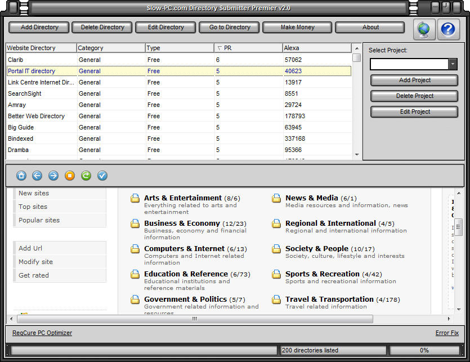Image resolution: width=470 pixels, height=362 pixels.
Task: Open the Top sites menu item
Action: pos(60,207)
